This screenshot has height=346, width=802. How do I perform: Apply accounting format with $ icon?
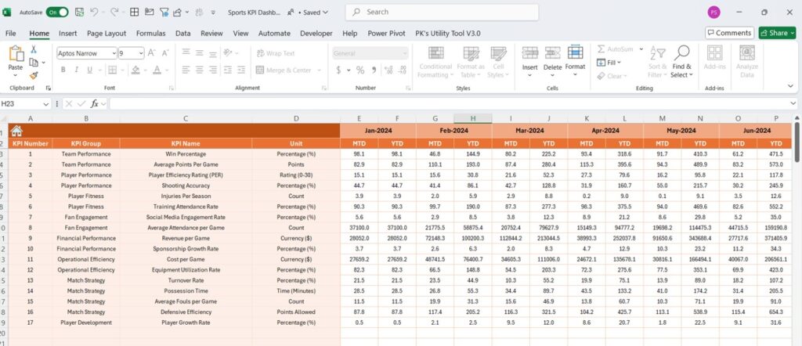click(x=338, y=70)
